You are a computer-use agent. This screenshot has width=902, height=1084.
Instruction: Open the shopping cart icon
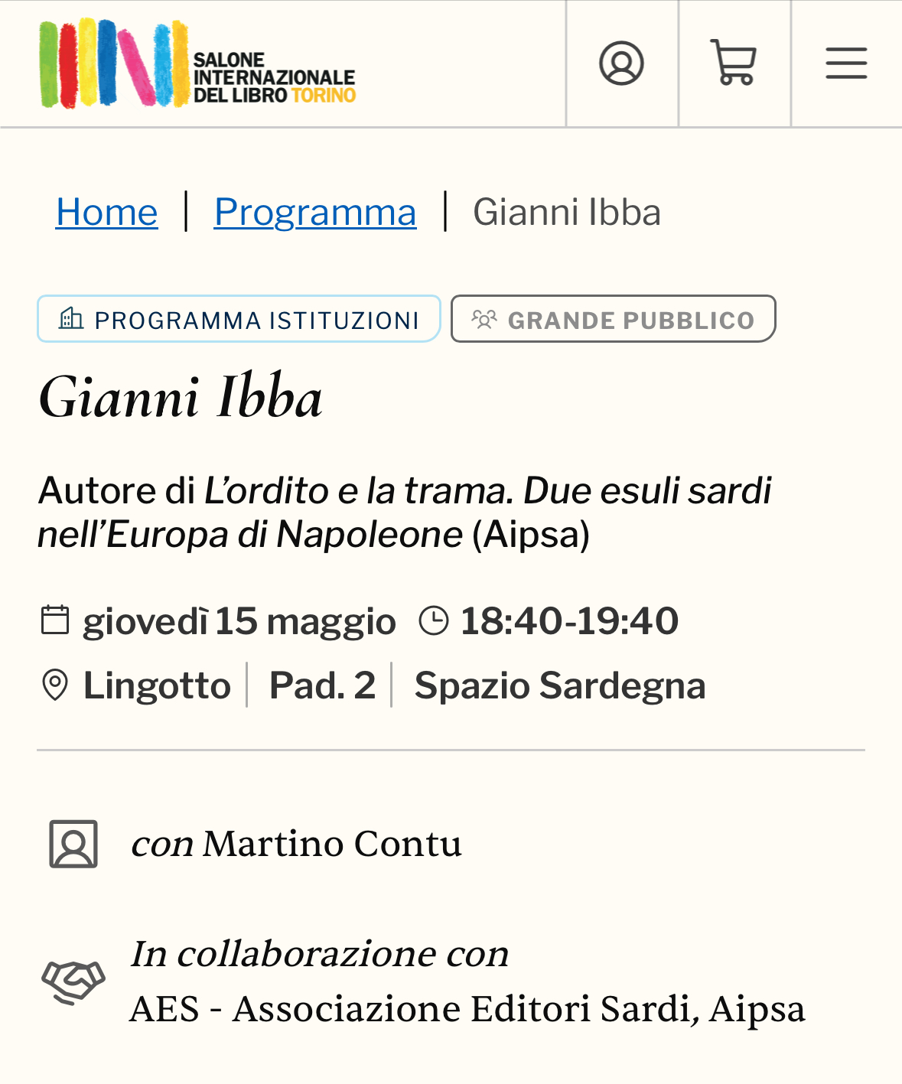pyautogui.click(x=734, y=62)
